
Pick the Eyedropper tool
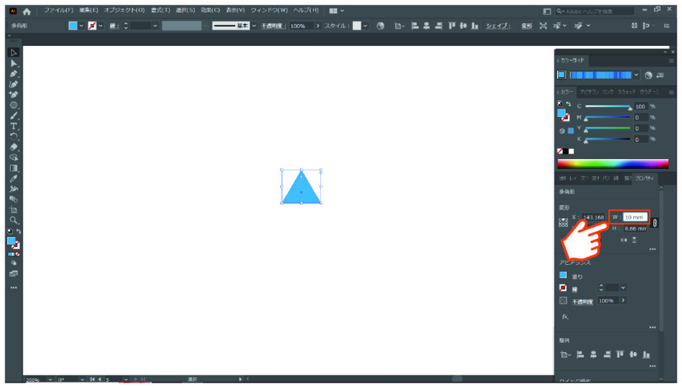tap(13, 178)
